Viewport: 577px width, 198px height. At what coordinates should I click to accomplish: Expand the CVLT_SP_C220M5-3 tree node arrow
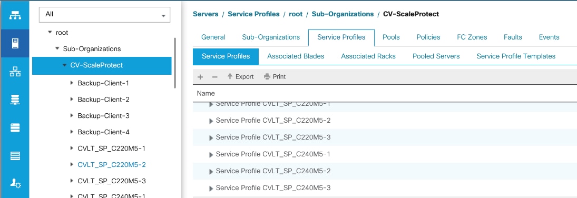tap(72, 181)
